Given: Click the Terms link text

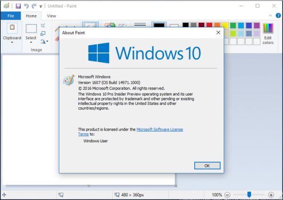Looking at the screenshot, I should [x=83, y=134].
